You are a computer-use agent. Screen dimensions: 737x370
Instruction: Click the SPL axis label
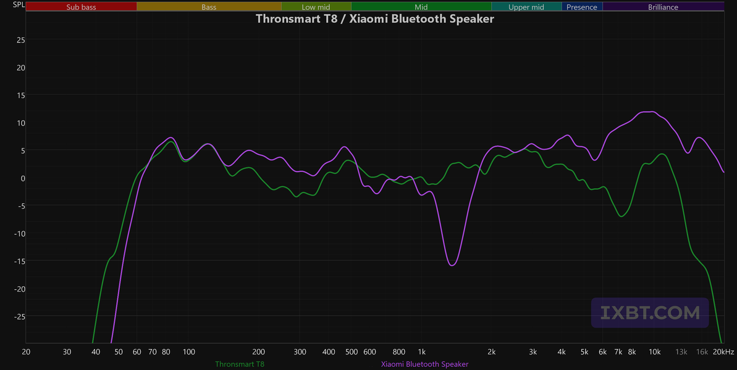(x=19, y=5)
